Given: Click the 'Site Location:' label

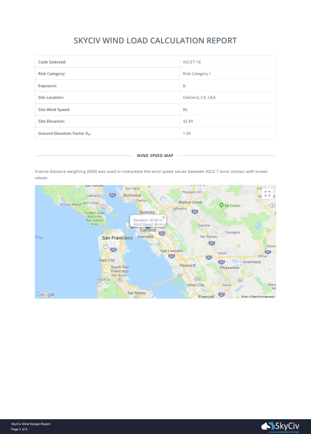Looking at the screenshot, I should click(x=51, y=97).
